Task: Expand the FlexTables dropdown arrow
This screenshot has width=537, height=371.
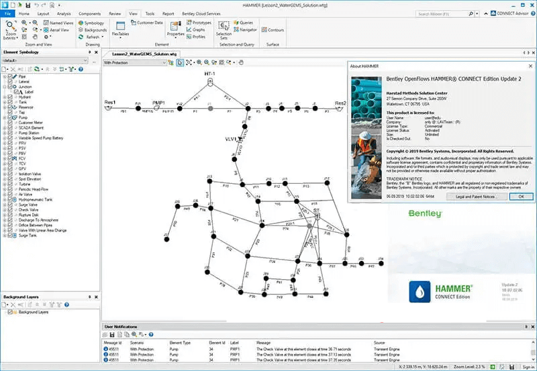Action: pos(120,38)
